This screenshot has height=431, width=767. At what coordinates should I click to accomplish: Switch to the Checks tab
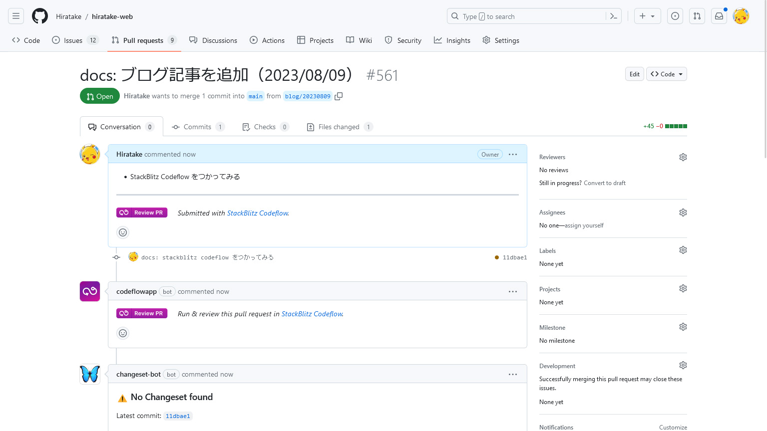266,127
